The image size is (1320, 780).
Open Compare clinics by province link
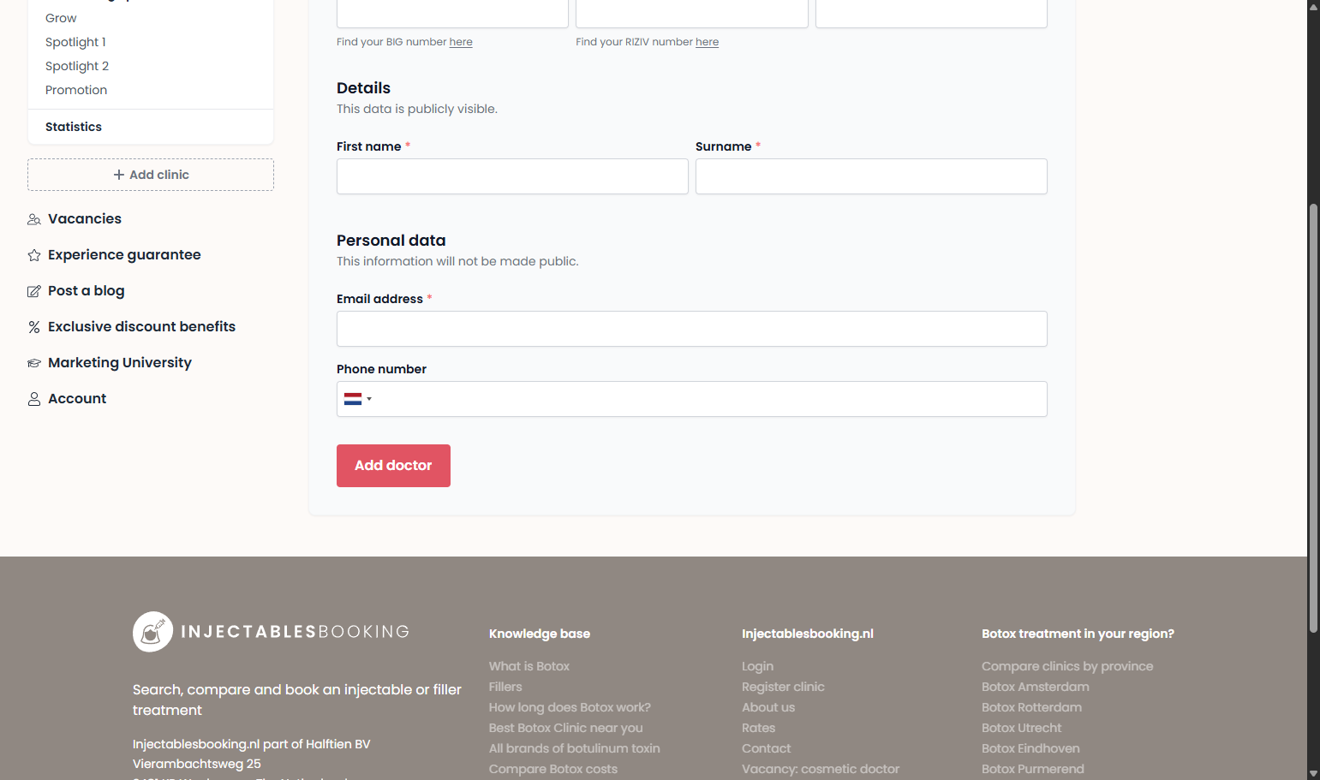pyautogui.click(x=1067, y=666)
